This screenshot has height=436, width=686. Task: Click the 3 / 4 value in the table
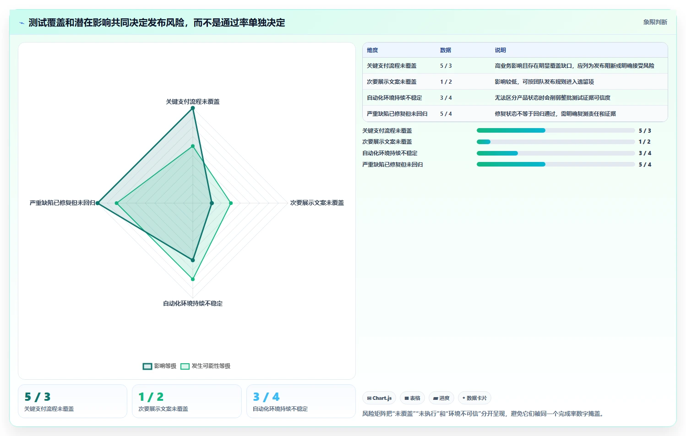(446, 98)
